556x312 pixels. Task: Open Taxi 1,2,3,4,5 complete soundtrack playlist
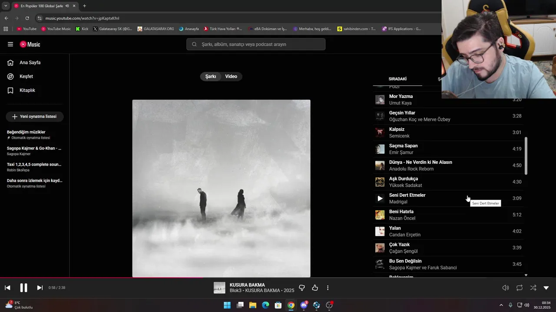click(x=35, y=167)
